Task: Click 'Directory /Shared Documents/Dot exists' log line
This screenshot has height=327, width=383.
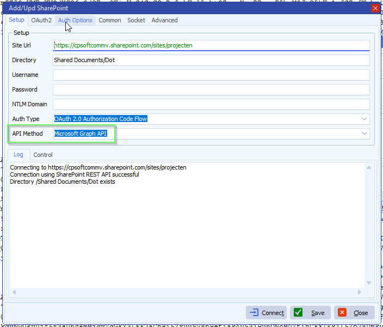Action: [x=63, y=181]
